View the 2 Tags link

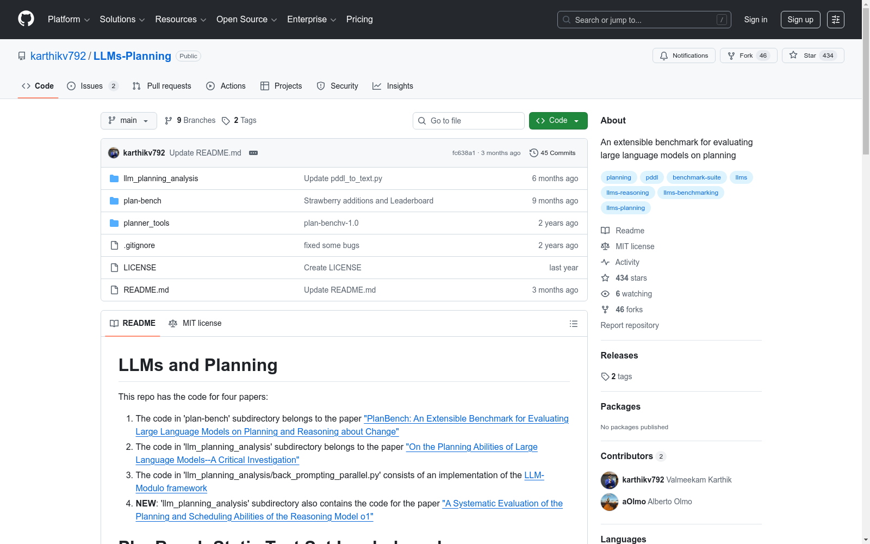pyautogui.click(x=239, y=120)
